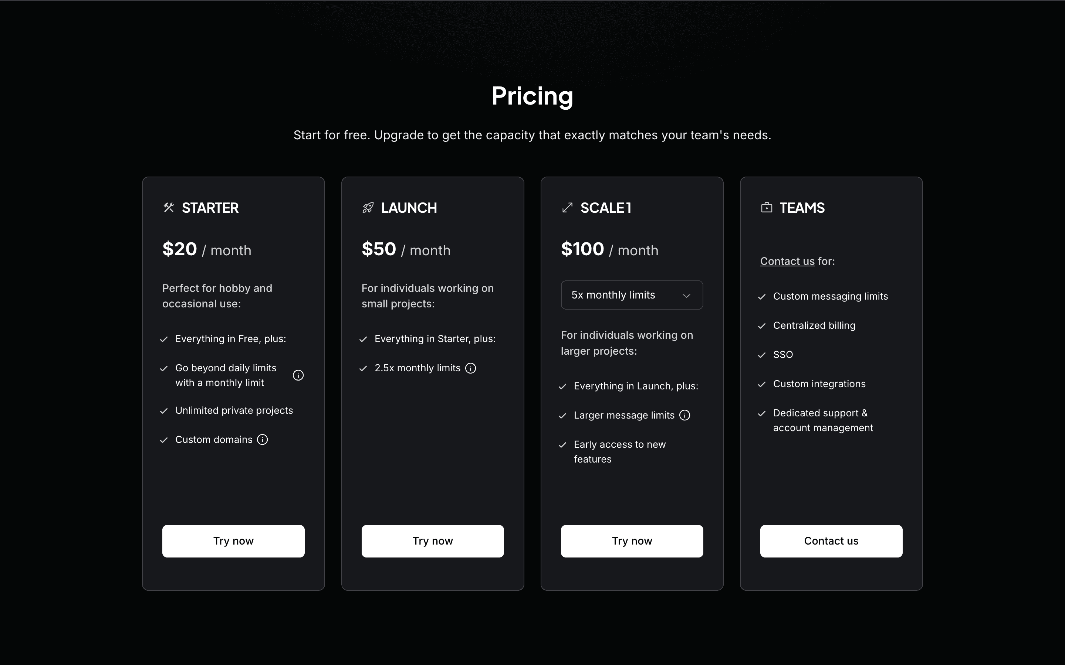
Task: Click the Scale plan expand-arrows icon
Action: (567, 208)
